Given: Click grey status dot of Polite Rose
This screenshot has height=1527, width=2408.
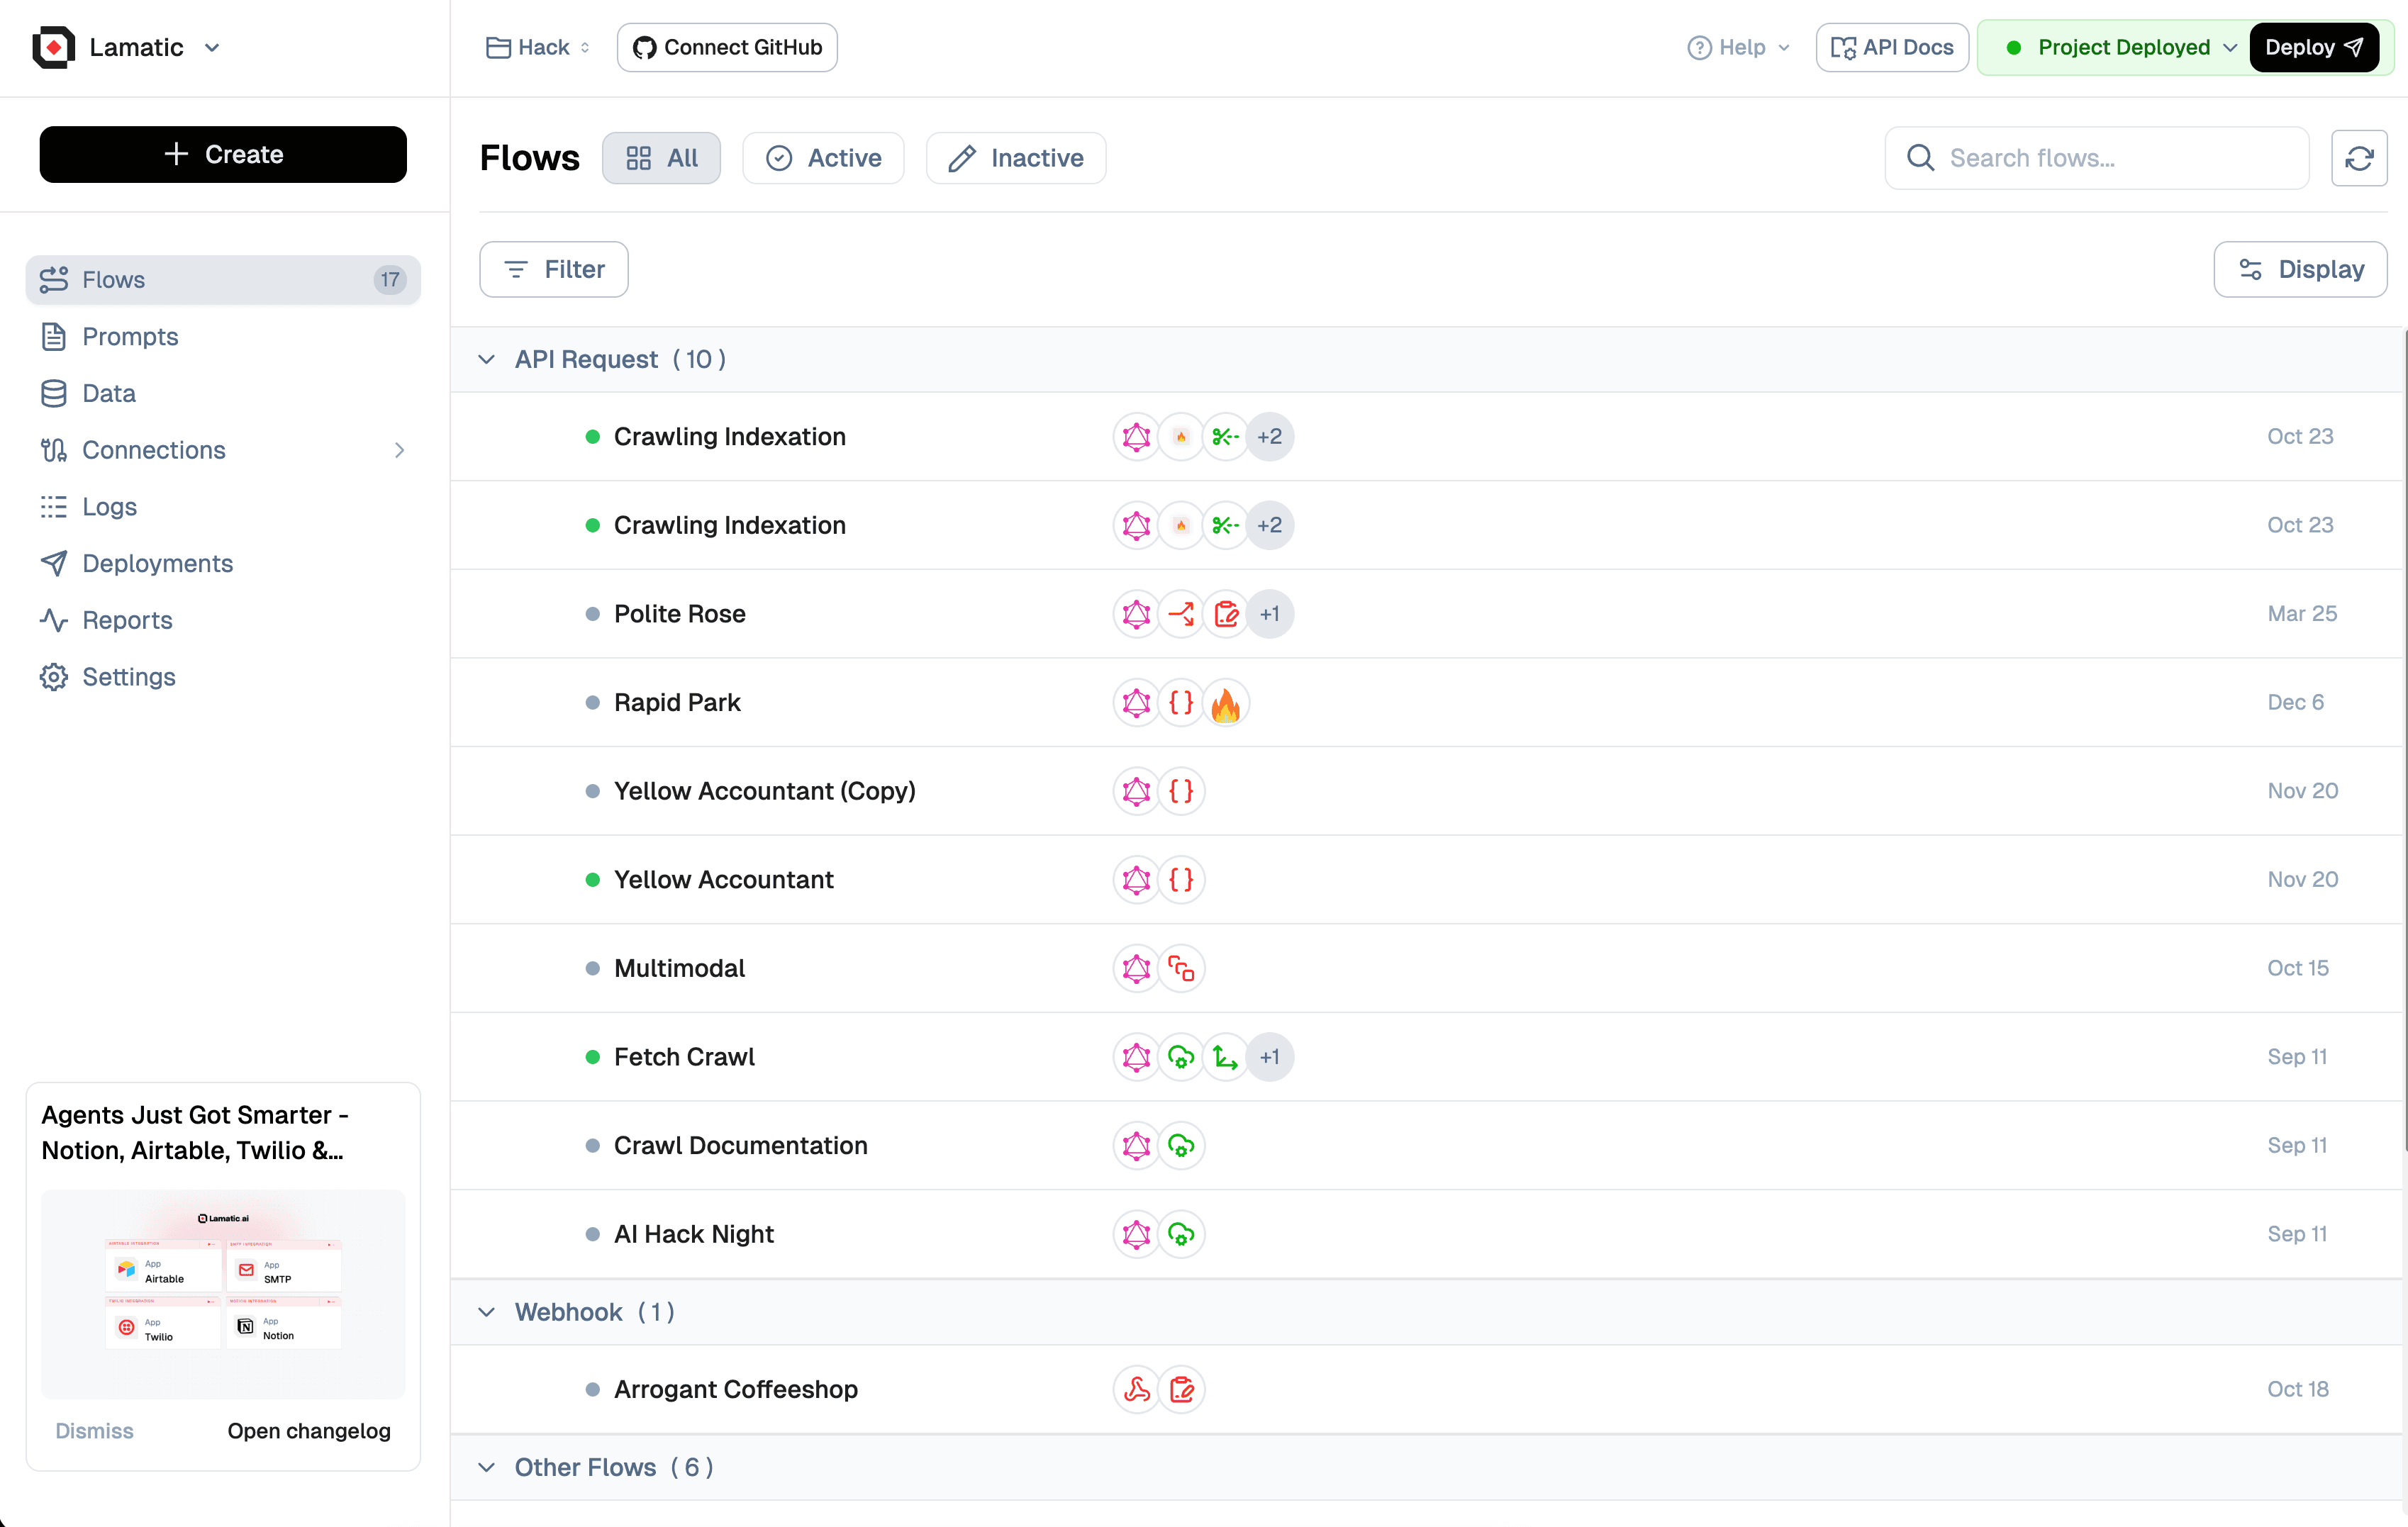Looking at the screenshot, I should 592,614.
